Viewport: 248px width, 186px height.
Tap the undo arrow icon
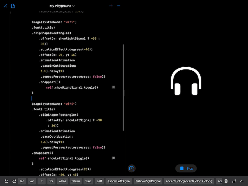[6, 181]
